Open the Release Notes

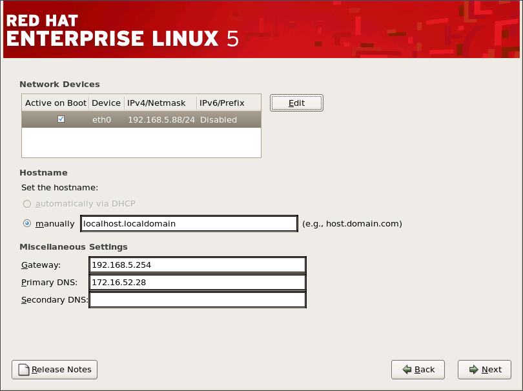54,370
